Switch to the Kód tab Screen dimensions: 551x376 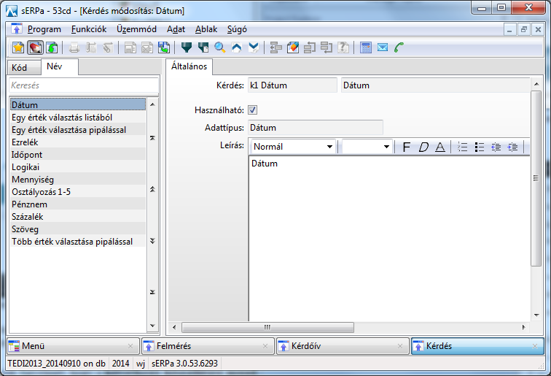tap(24, 68)
